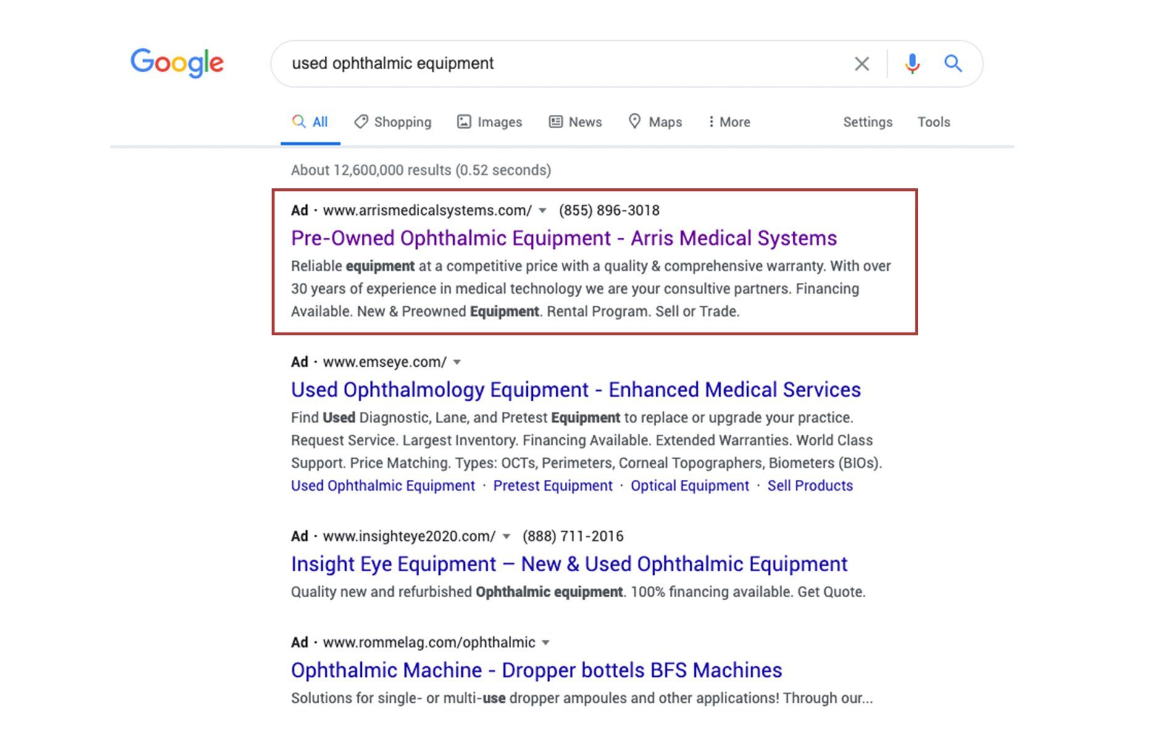
Task: Start voice search with the microphone icon
Action: pos(912,64)
